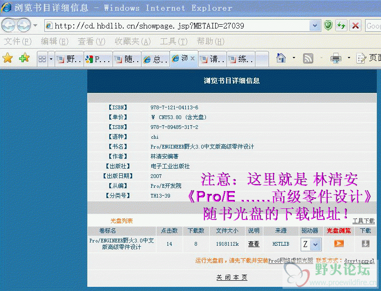The image size is (381, 291).
Task: Click the ISBN value 978-7-89485-317-2
Action: tap(174, 127)
